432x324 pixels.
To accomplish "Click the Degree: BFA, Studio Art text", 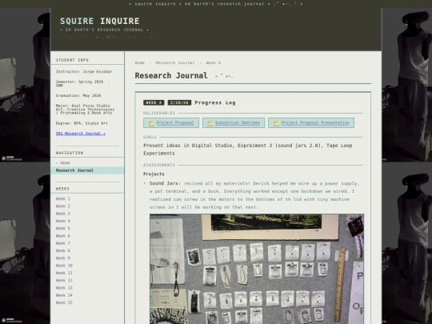I will tap(82, 123).
